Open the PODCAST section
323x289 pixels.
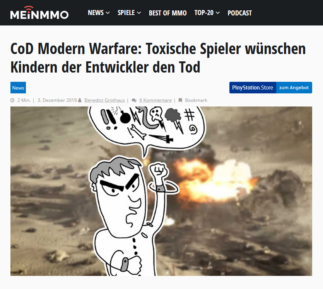point(239,13)
